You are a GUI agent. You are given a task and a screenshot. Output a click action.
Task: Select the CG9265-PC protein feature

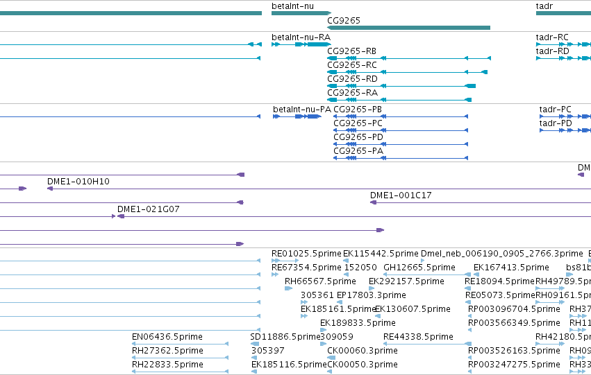pos(401,130)
